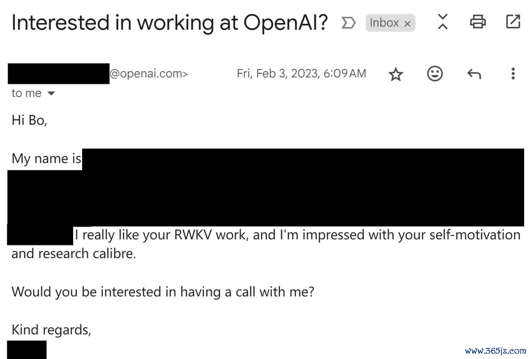The height and width of the screenshot is (359, 530).
Task: Remove the Inbox label with its x
Action: pos(408,23)
